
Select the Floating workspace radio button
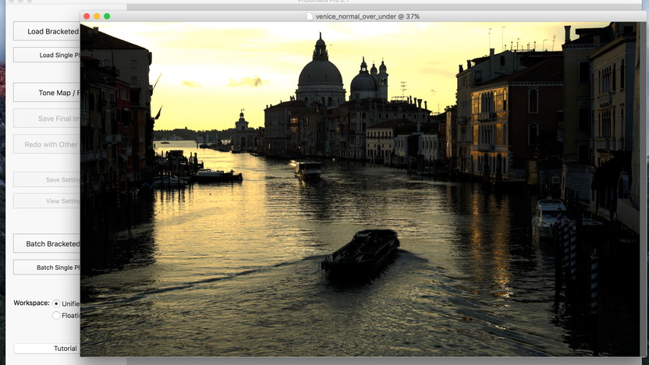coord(56,315)
